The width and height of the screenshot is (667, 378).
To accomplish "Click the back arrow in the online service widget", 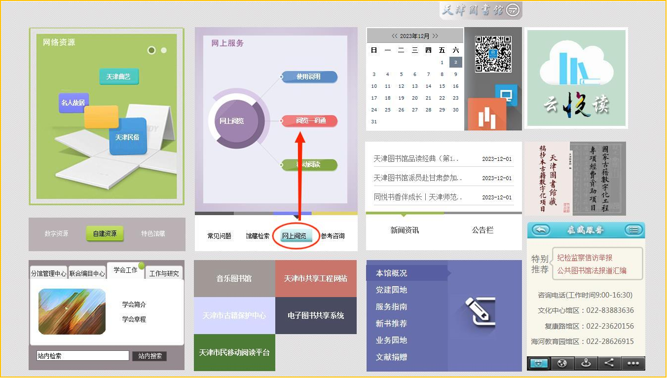I will (541, 230).
